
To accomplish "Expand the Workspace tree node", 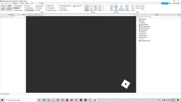I will coord(138,19).
